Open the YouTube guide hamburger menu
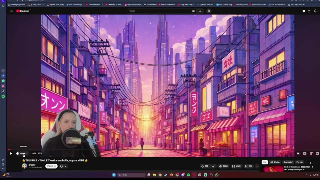This screenshot has width=320, height=180. (x=11, y=11)
